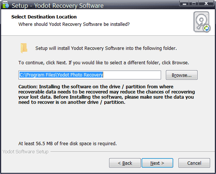Click the window title bar text
The width and height of the screenshot is (216, 174).
(x=58, y=6)
